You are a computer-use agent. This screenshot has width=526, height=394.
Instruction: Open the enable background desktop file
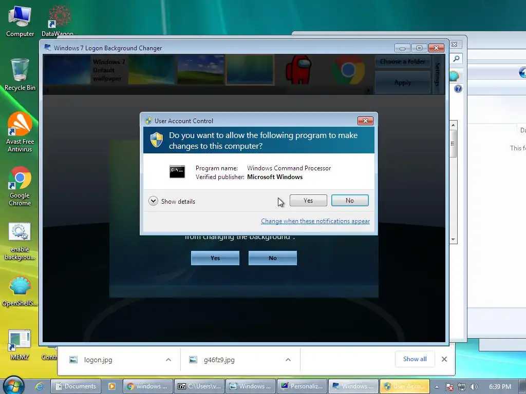point(20,241)
